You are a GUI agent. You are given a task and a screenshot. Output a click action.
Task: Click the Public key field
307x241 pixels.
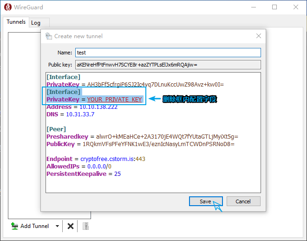point(168,65)
